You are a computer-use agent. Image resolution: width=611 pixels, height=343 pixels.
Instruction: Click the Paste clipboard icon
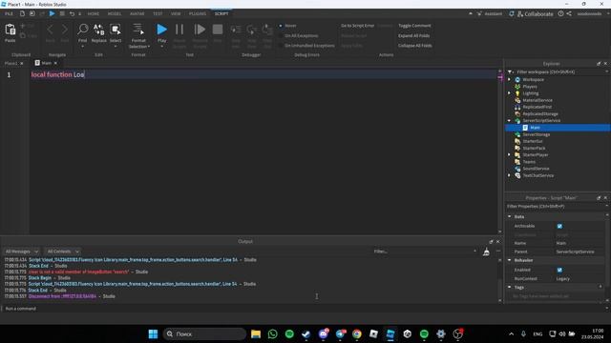pos(11,30)
